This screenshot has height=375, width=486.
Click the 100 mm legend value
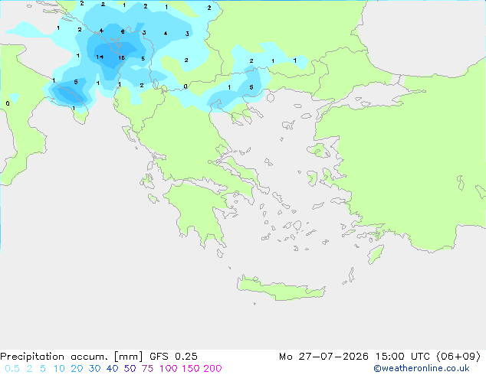click(169, 369)
